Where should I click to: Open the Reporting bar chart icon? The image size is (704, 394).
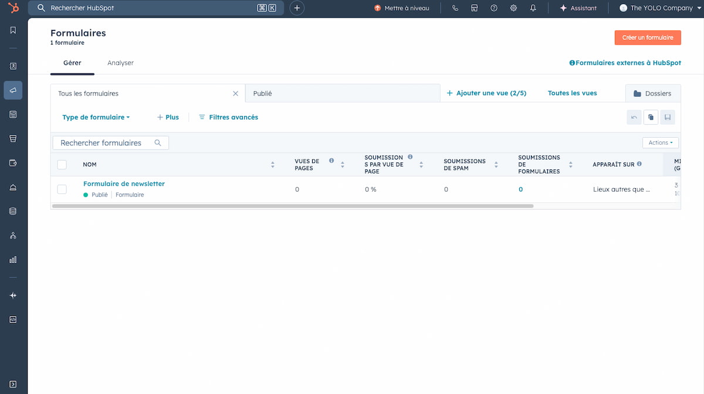point(13,259)
